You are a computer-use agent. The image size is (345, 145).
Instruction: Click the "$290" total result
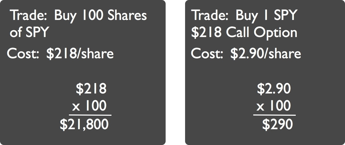click(277, 125)
